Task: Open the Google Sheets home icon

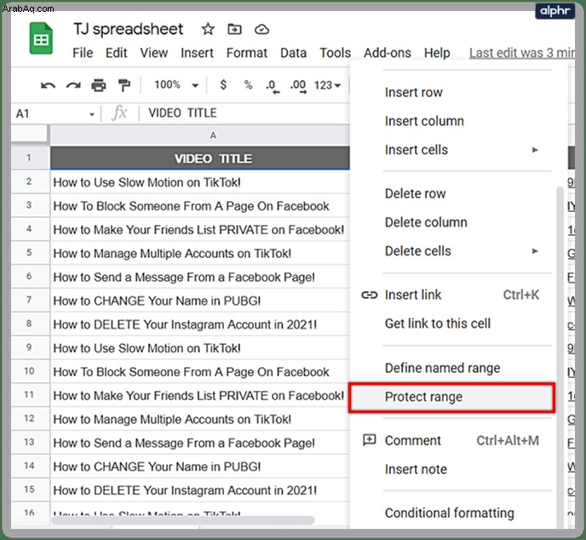Action: (x=41, y=38)
